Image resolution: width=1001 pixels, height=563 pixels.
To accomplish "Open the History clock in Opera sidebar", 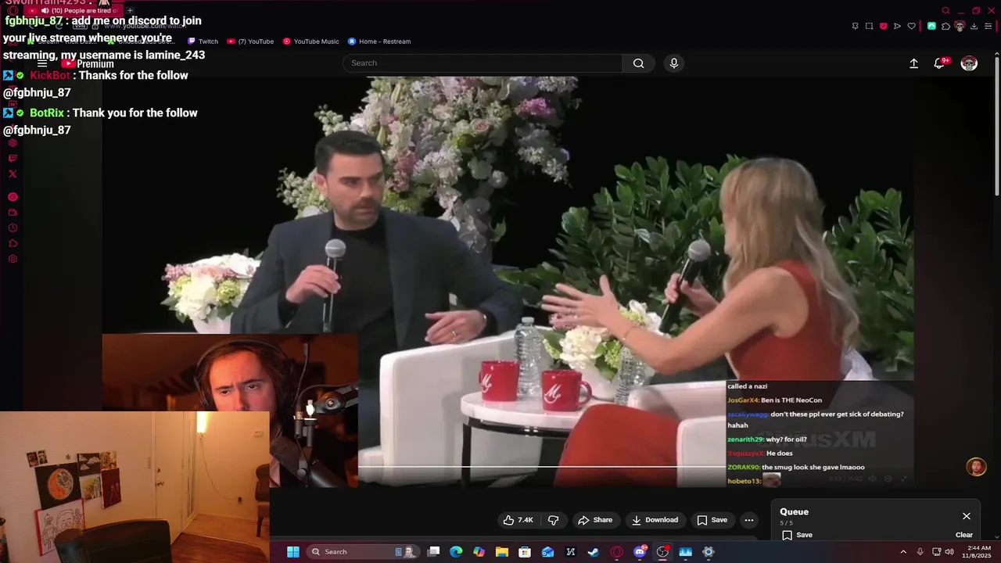I will [x=13, y=228].
